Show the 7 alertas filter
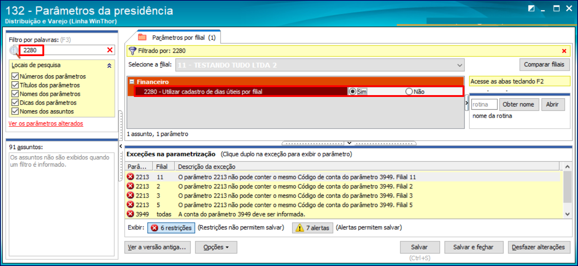 [x=313, y=228]
